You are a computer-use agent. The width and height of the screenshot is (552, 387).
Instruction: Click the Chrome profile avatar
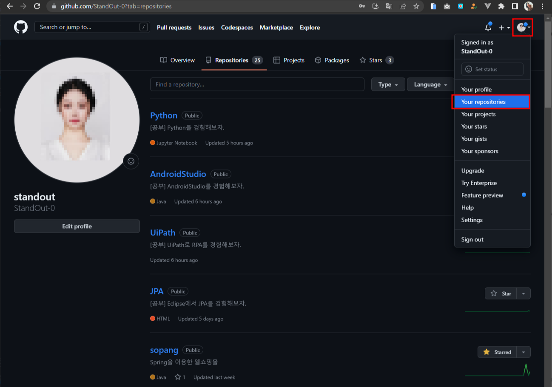(x=529, y=6)
